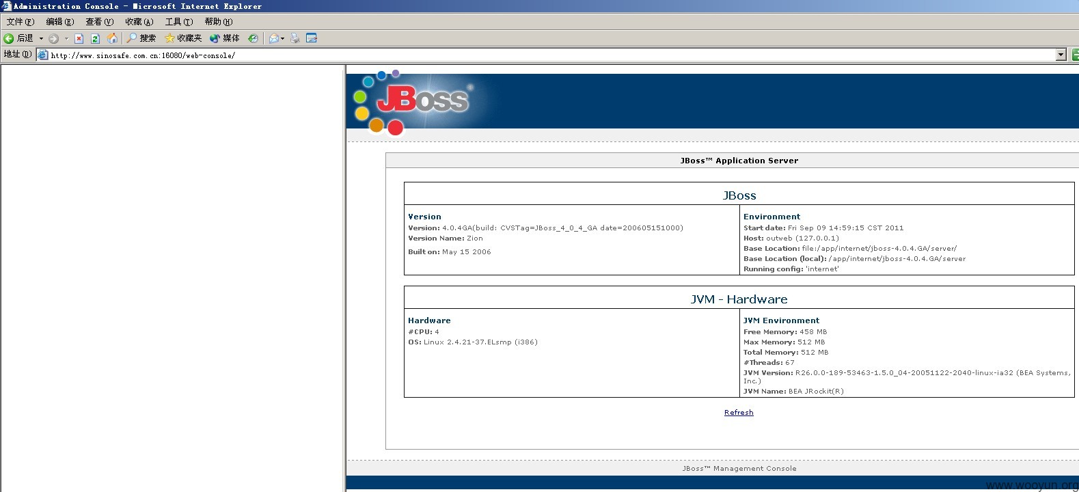Click the 'Start date' environment line

pos(823,228)
